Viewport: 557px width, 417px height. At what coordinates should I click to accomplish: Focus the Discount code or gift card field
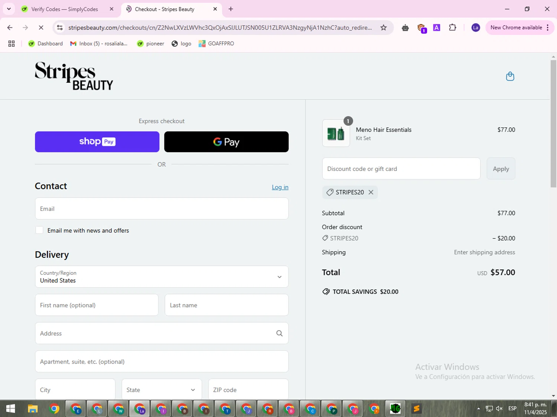pos(401,169)
